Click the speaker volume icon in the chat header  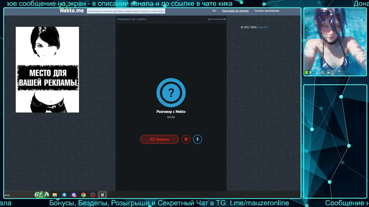pyautogui.click(x=209, y=19)
